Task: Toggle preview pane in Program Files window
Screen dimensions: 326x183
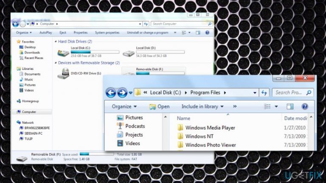Action: click(x=290, y=106)
